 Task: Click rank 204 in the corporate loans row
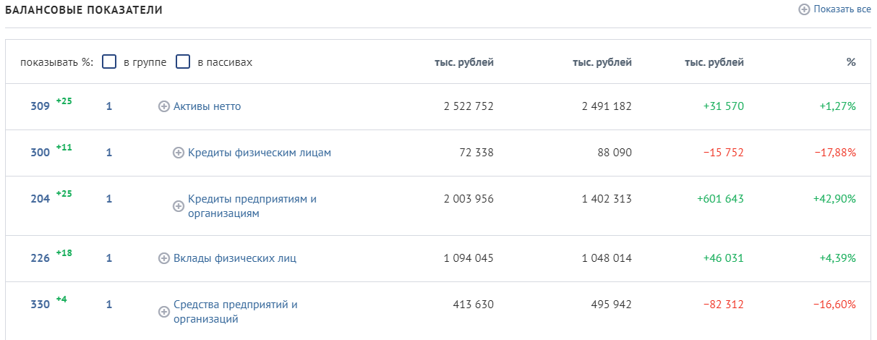[40, 199]
